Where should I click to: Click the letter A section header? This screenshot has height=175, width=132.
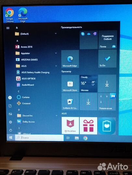pyautogui.click(x=17, y=41)
